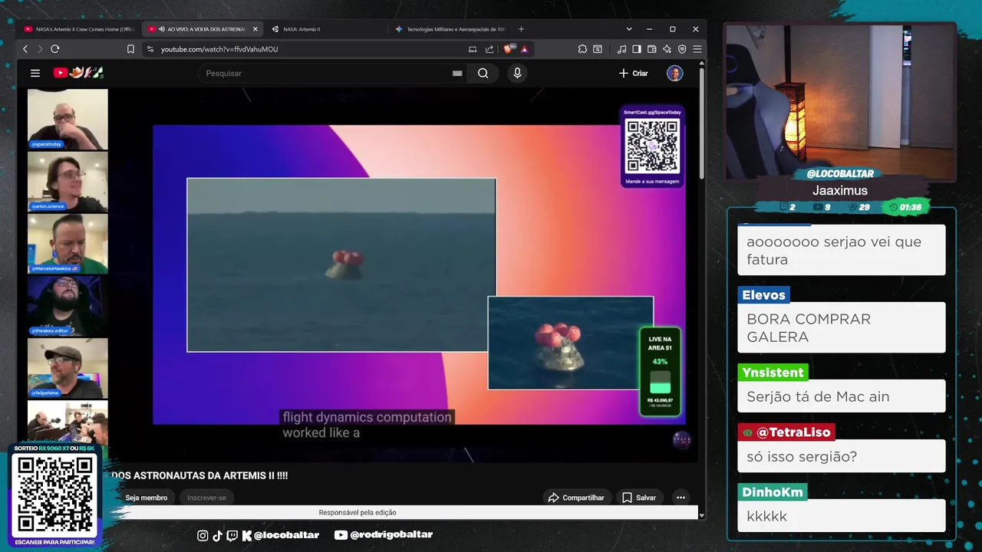
Task: Close the AO VIVO tab
Action: (x=255, y=29)
